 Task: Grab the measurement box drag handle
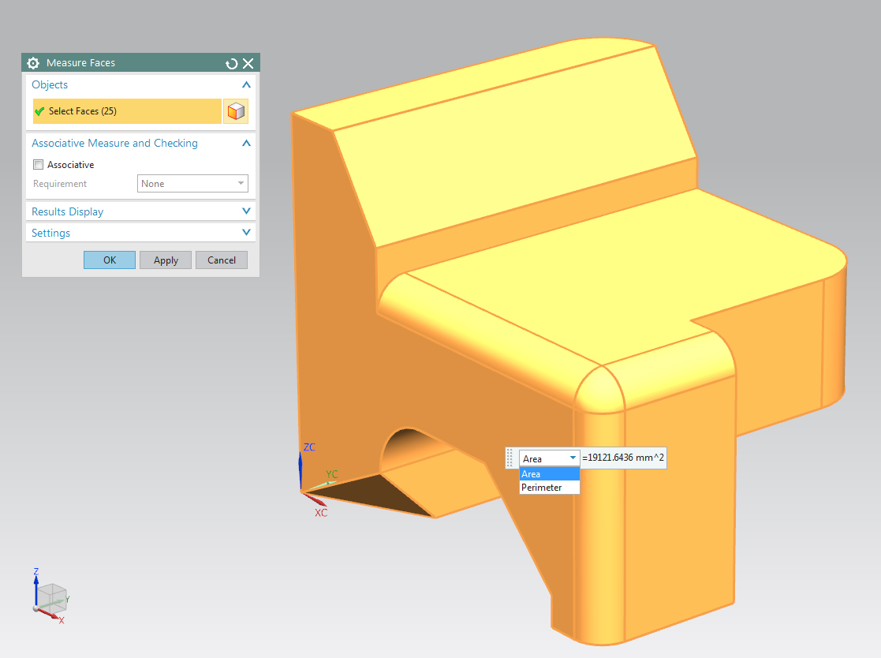coord(510,458)
